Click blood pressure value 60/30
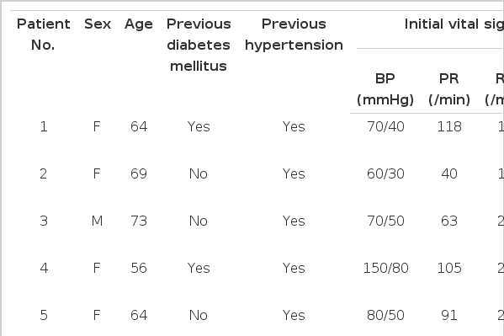Viewport: 504px width, 336px height. point(385,173)
